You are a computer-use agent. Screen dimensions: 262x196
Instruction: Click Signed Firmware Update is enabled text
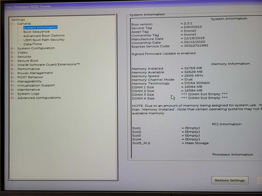click(x=163, y=54)
